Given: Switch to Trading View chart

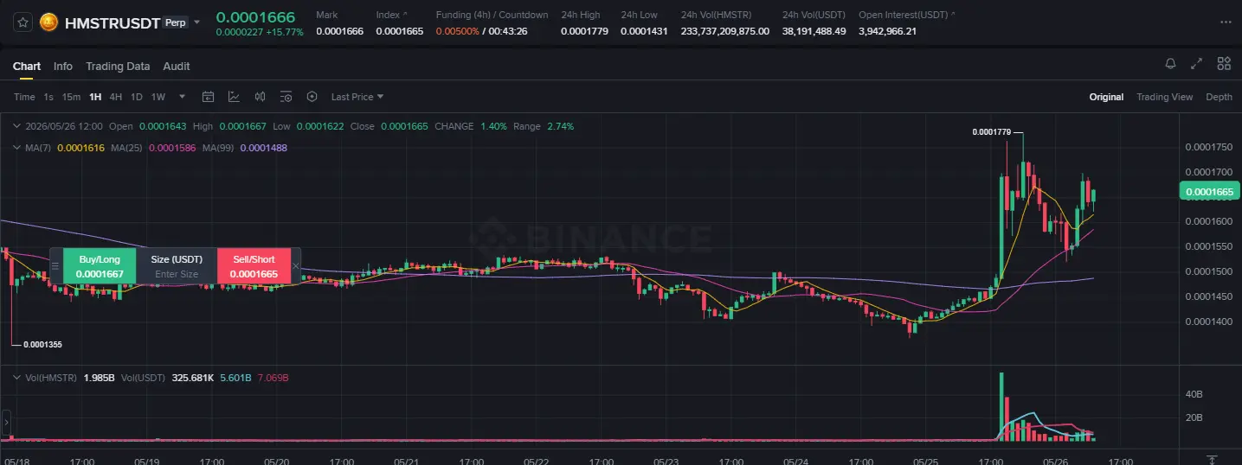Looking at the screenshot, I should pyautogui.click(x=1165, y=97).
